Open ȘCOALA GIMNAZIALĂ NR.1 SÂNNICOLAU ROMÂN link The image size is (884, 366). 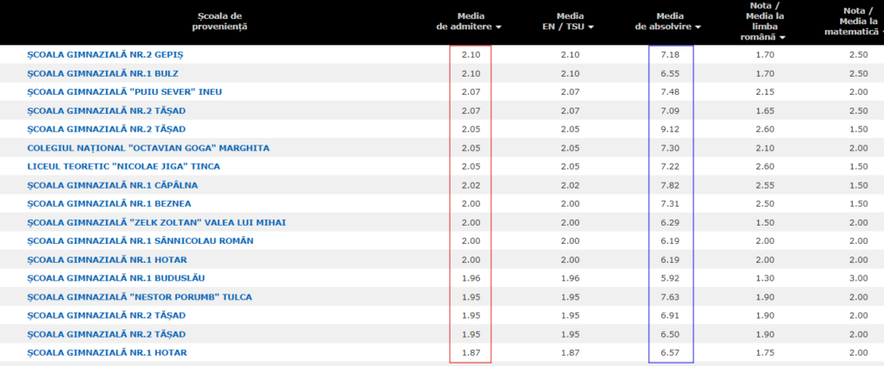point(141,240)
